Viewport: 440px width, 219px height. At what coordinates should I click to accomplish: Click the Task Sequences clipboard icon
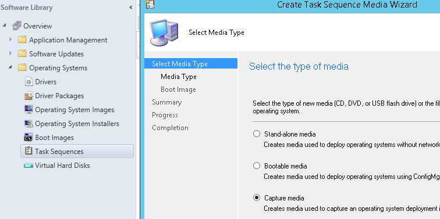pyautogui.click(x=29, y=151)
